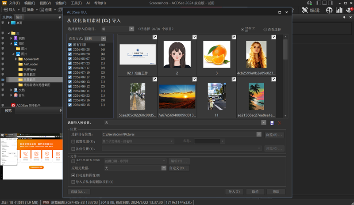The width and height of the screenshot is (354, 205).
Task: Select the 查看选择 radio button
Action: click(265, 29)
